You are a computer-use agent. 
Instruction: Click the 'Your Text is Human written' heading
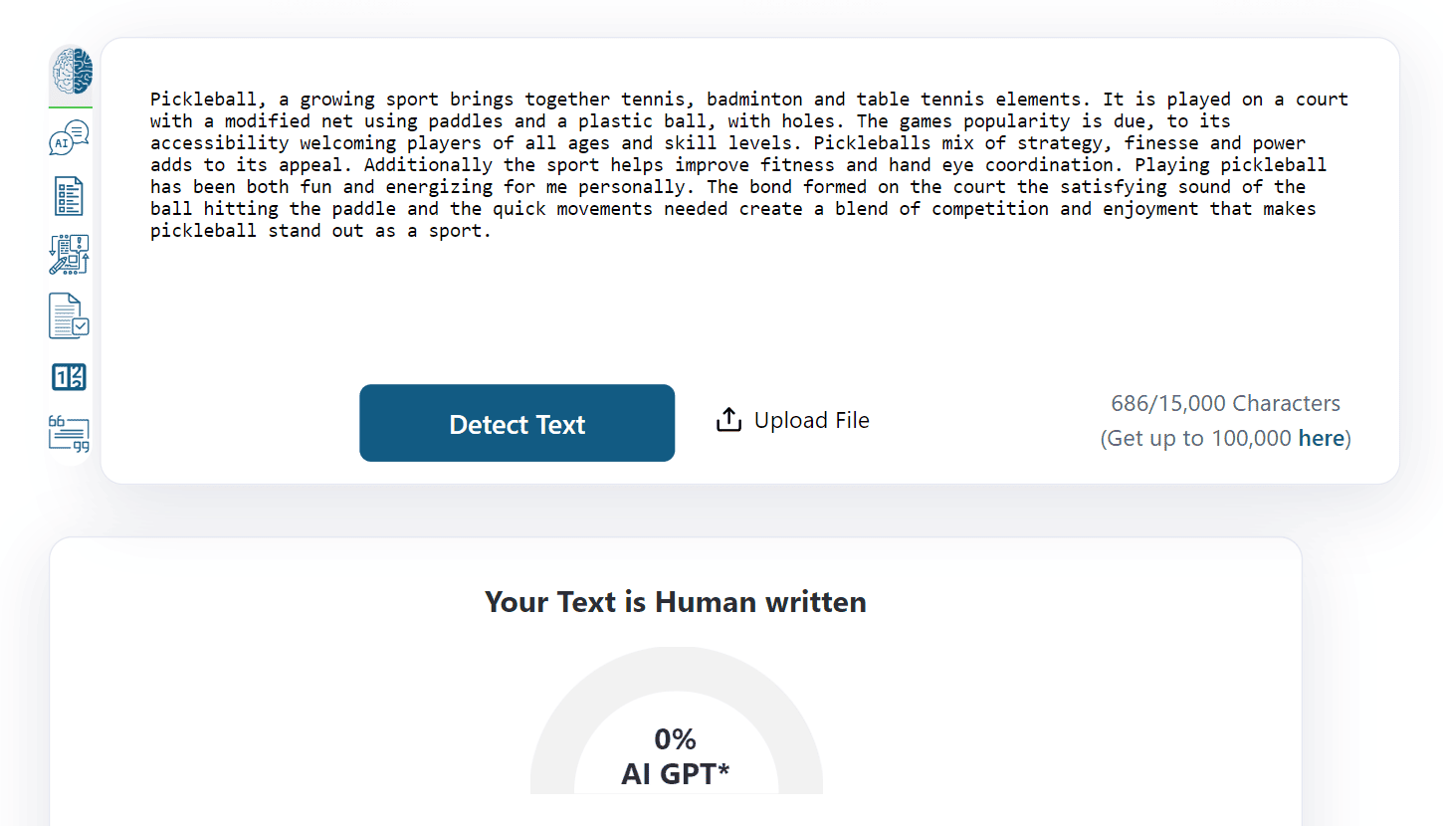[x=676, y=602]
